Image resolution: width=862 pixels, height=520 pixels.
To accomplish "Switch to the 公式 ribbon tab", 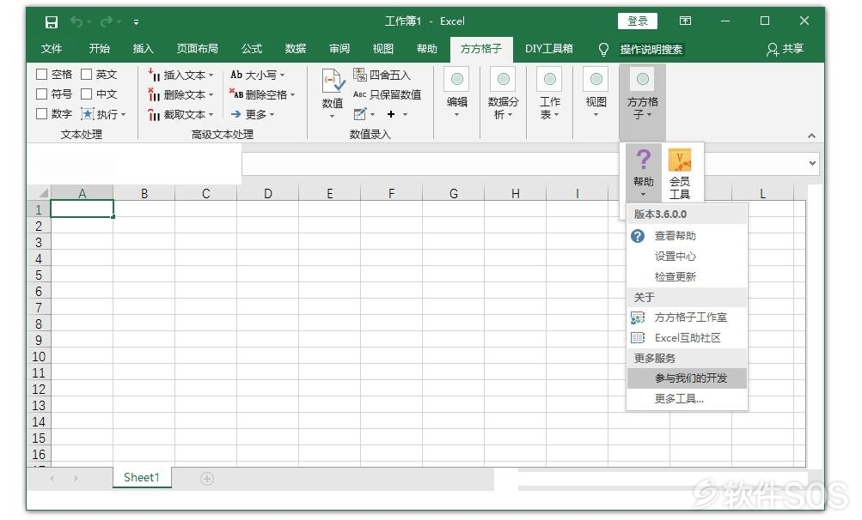I will [x=252, y=49].
